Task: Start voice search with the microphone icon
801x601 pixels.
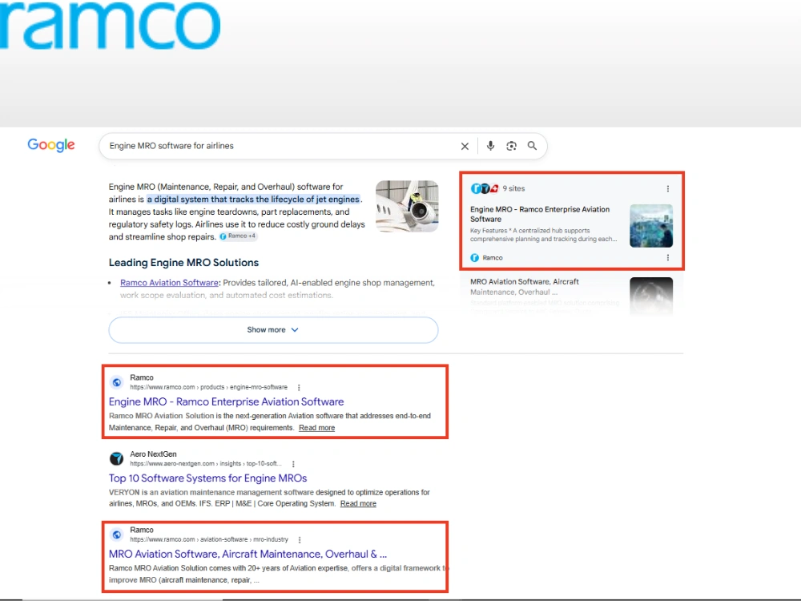Action: tap(490, 146)
